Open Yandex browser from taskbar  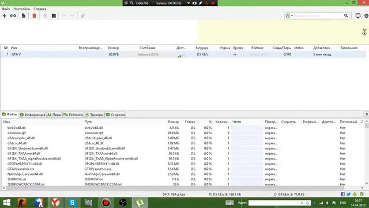tap(55, 203)
